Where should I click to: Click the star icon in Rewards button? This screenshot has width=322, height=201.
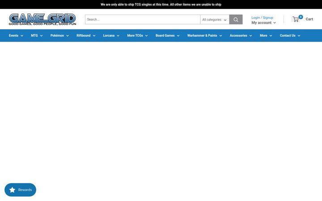(x=13, y=190)
